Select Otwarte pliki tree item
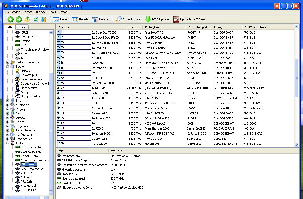 [29, 75]
